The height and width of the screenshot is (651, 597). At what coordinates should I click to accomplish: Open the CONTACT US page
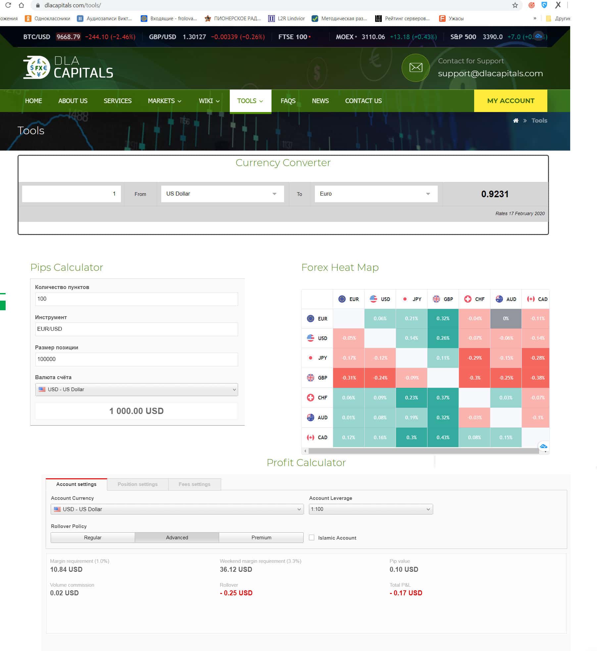tap(363, 101)
